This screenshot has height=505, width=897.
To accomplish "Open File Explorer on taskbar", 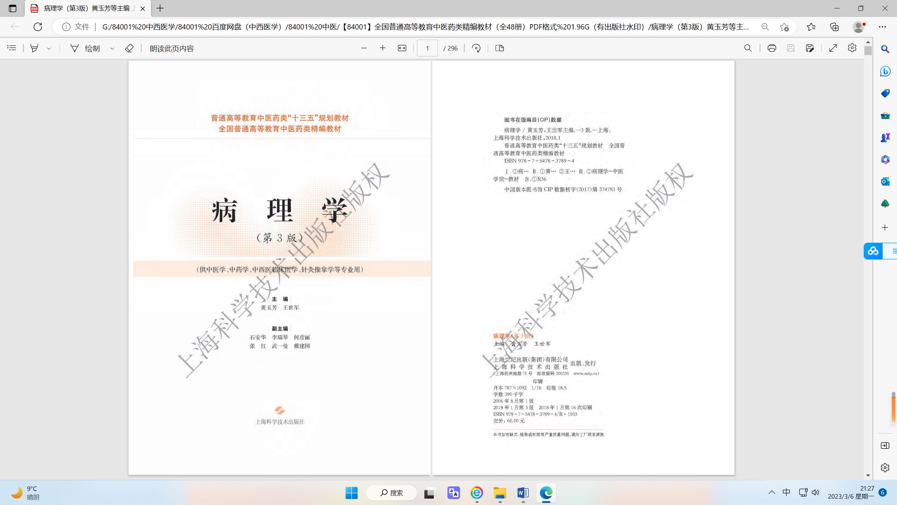I will (500, 493).
